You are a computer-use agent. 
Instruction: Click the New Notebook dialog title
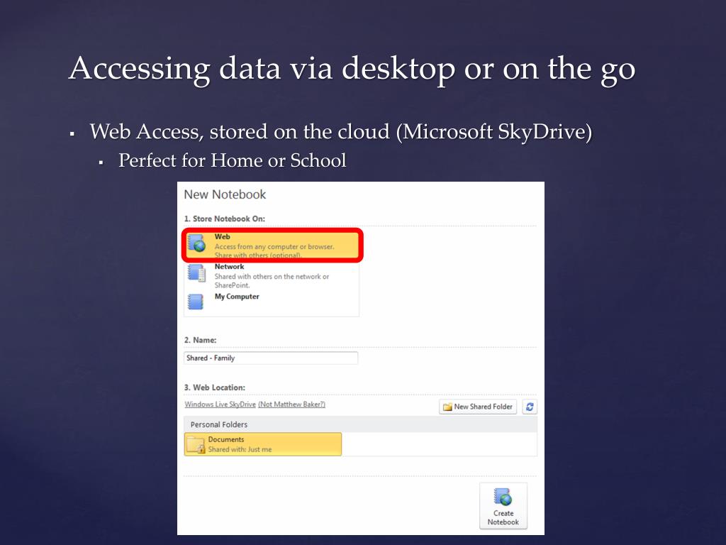point(225,194)
